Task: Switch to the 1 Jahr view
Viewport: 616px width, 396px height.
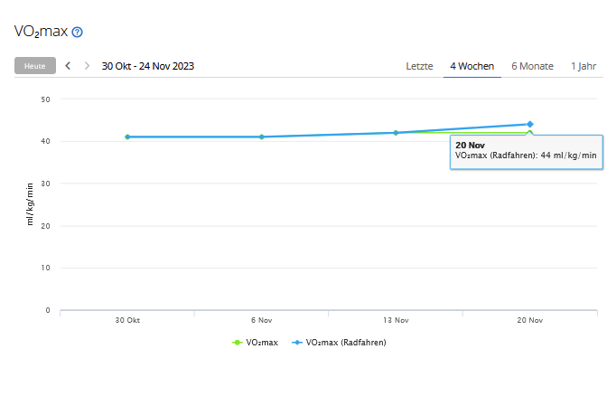Action: (583, 66)
